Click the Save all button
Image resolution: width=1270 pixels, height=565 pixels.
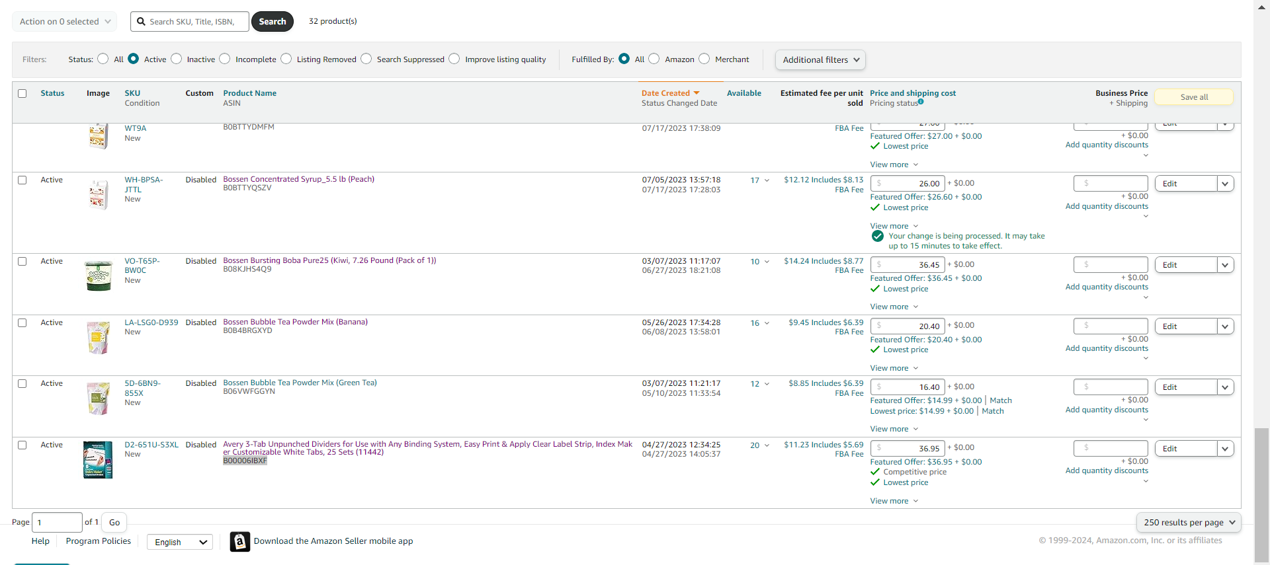[x=1194, y=97]
